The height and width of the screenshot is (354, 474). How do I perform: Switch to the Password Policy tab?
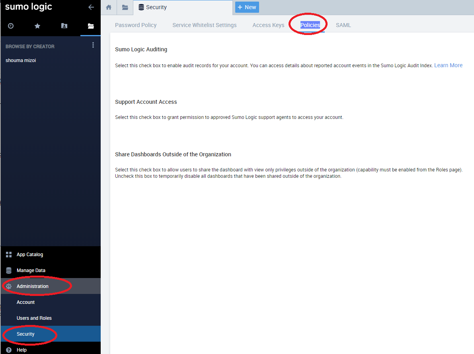136,25
